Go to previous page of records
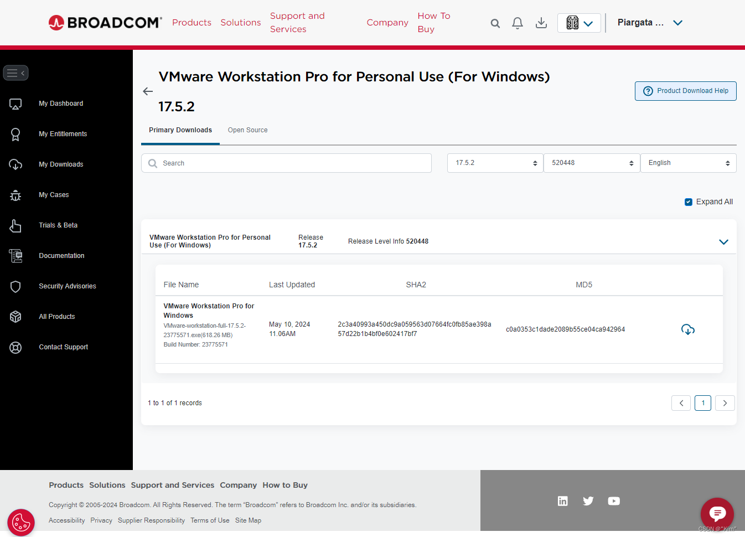 [681, 403]
